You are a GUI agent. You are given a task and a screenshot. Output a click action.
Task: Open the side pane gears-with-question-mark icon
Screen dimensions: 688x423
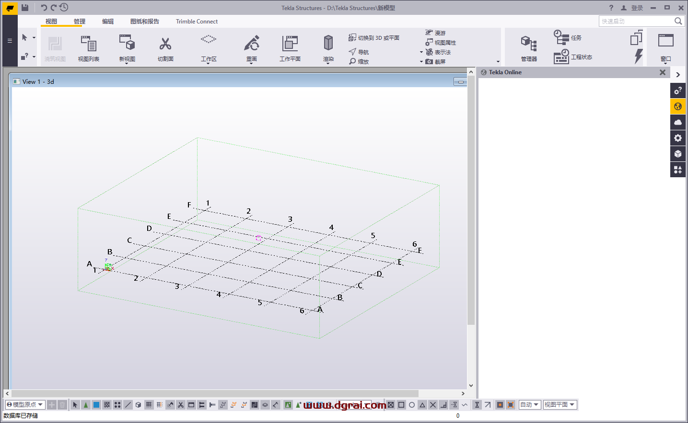(x=678, y=91)
